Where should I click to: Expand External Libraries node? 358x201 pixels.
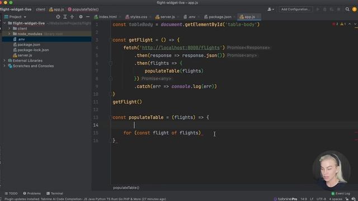4,60
